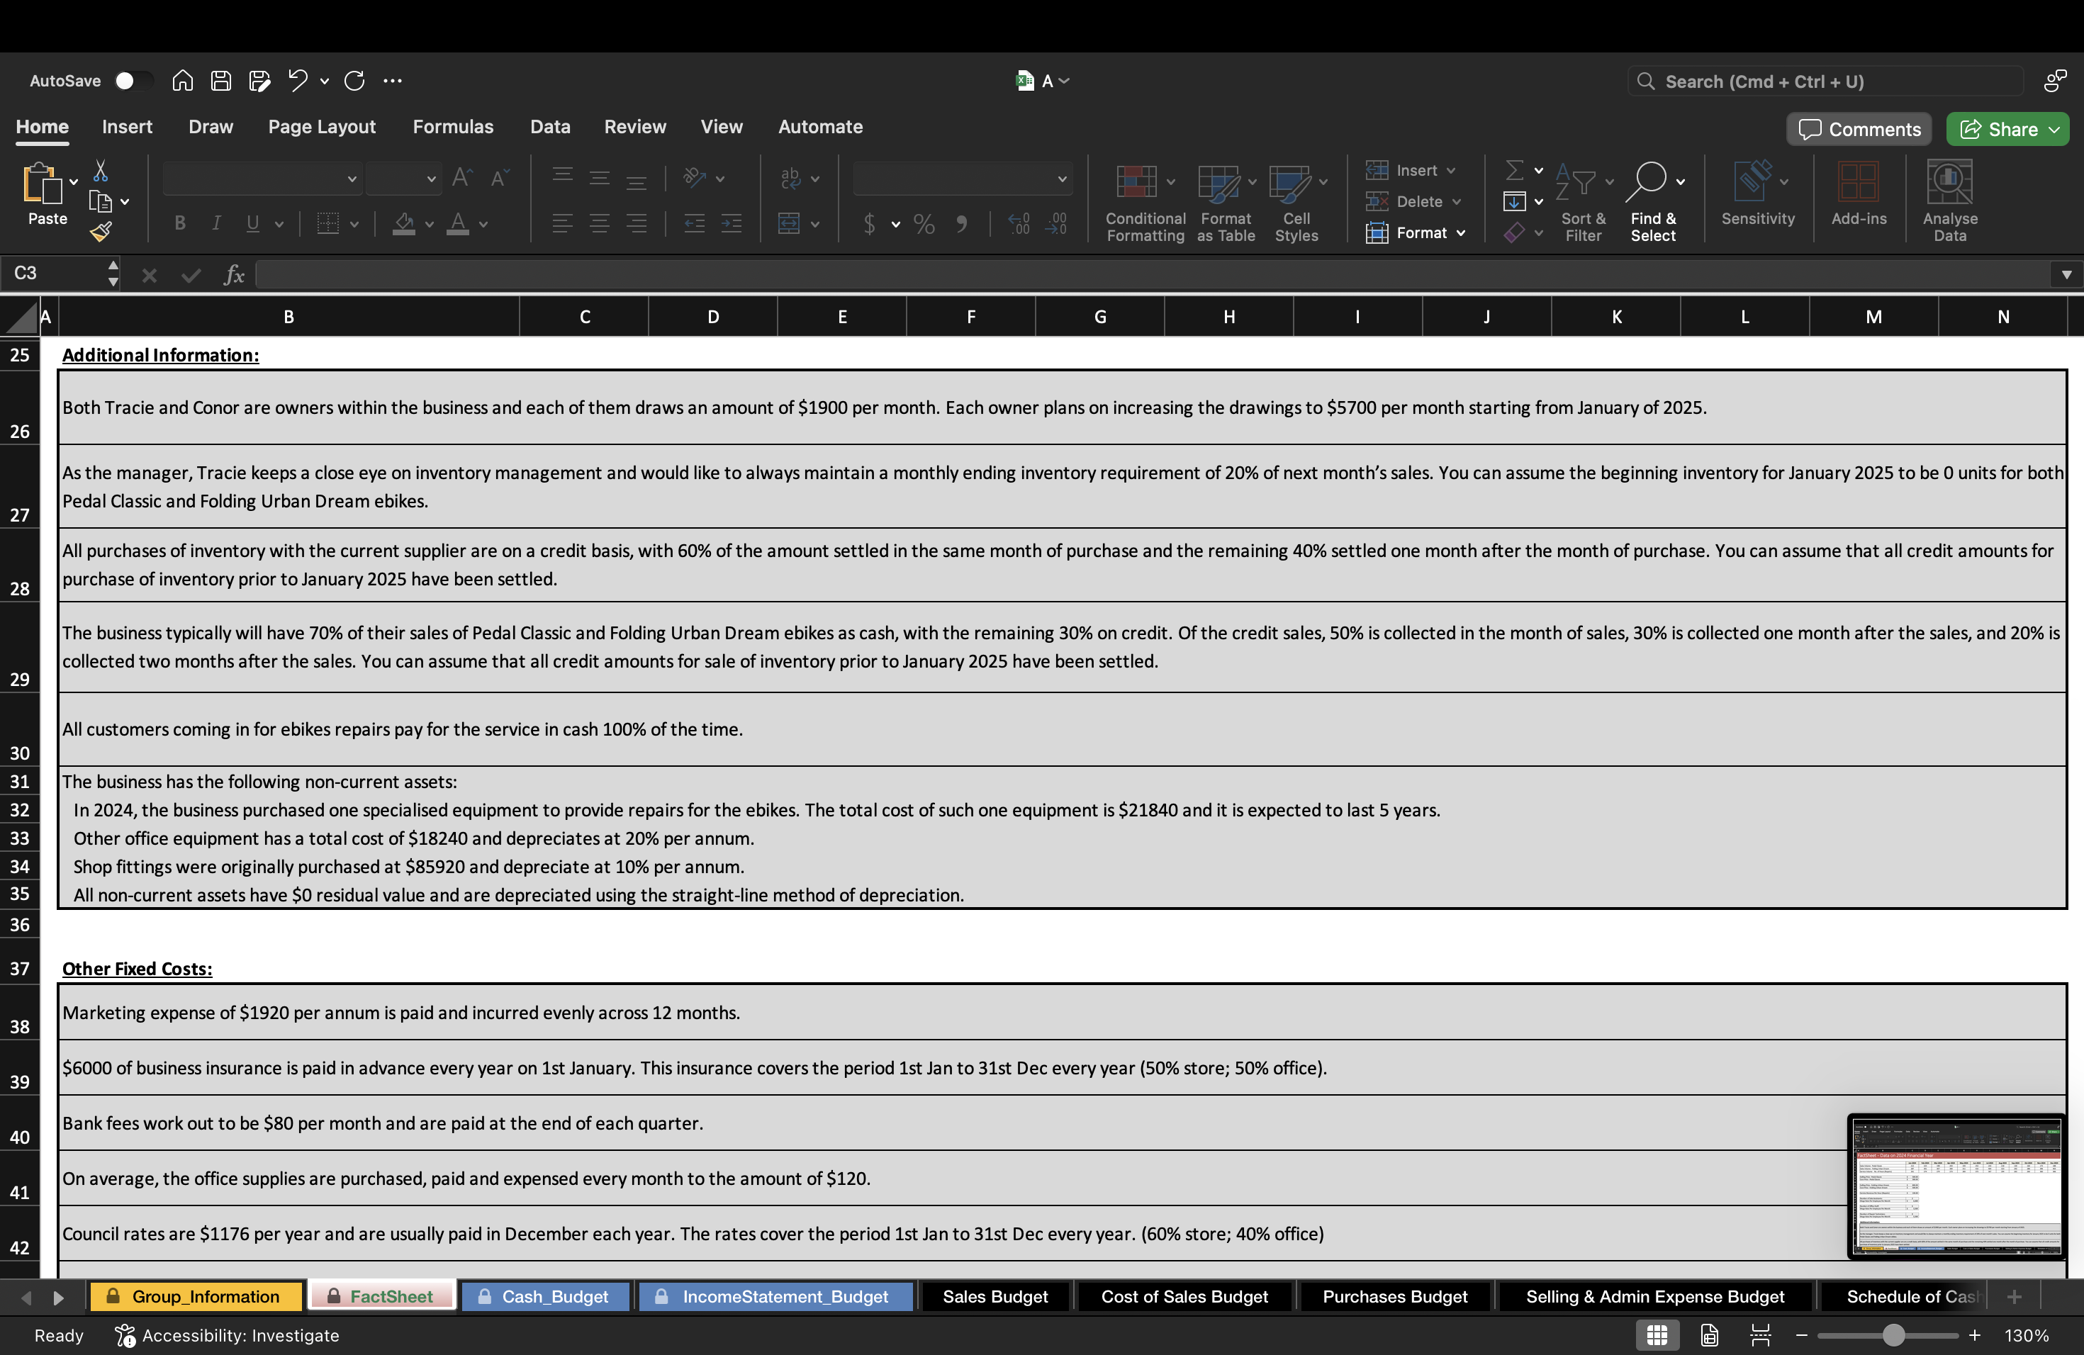Select the Format as Table tool
The width and height of the screenshot is (2084, 1355).
point(1223,201)
